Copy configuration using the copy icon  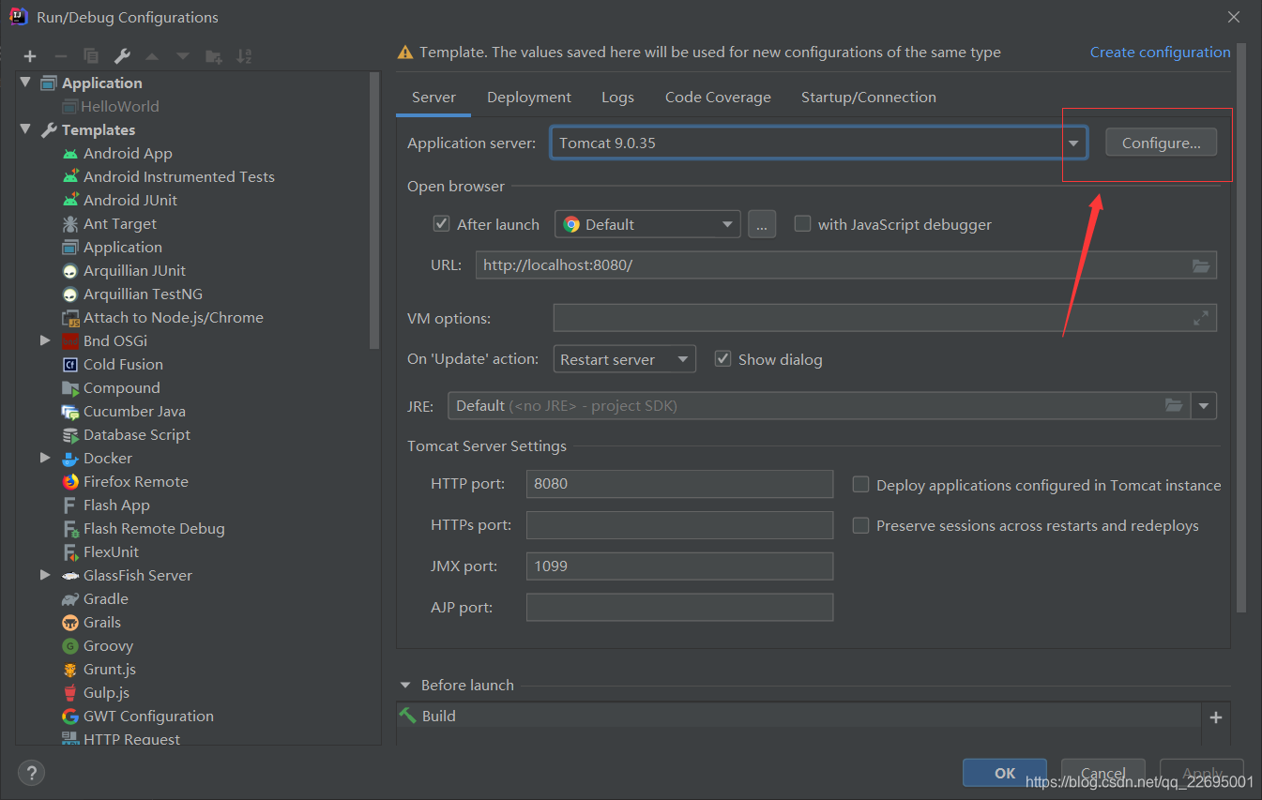91,56
